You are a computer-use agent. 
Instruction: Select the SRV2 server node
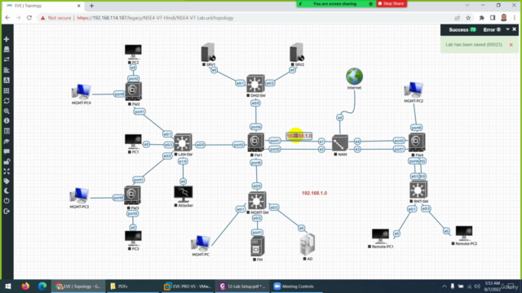(x=296, y=52)
